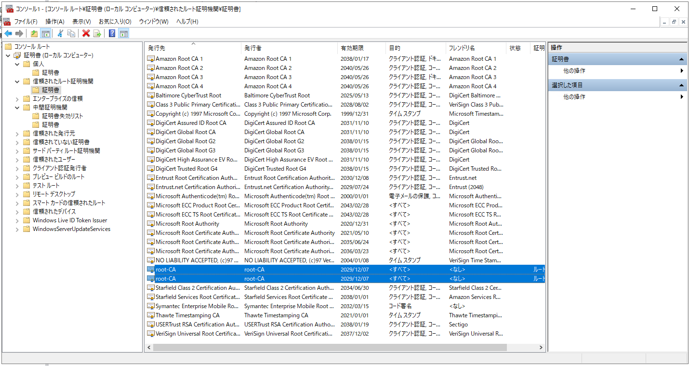The image size is (689, 366).
Task: Sort by the 発行者 column header
Action: click(289, 48)
